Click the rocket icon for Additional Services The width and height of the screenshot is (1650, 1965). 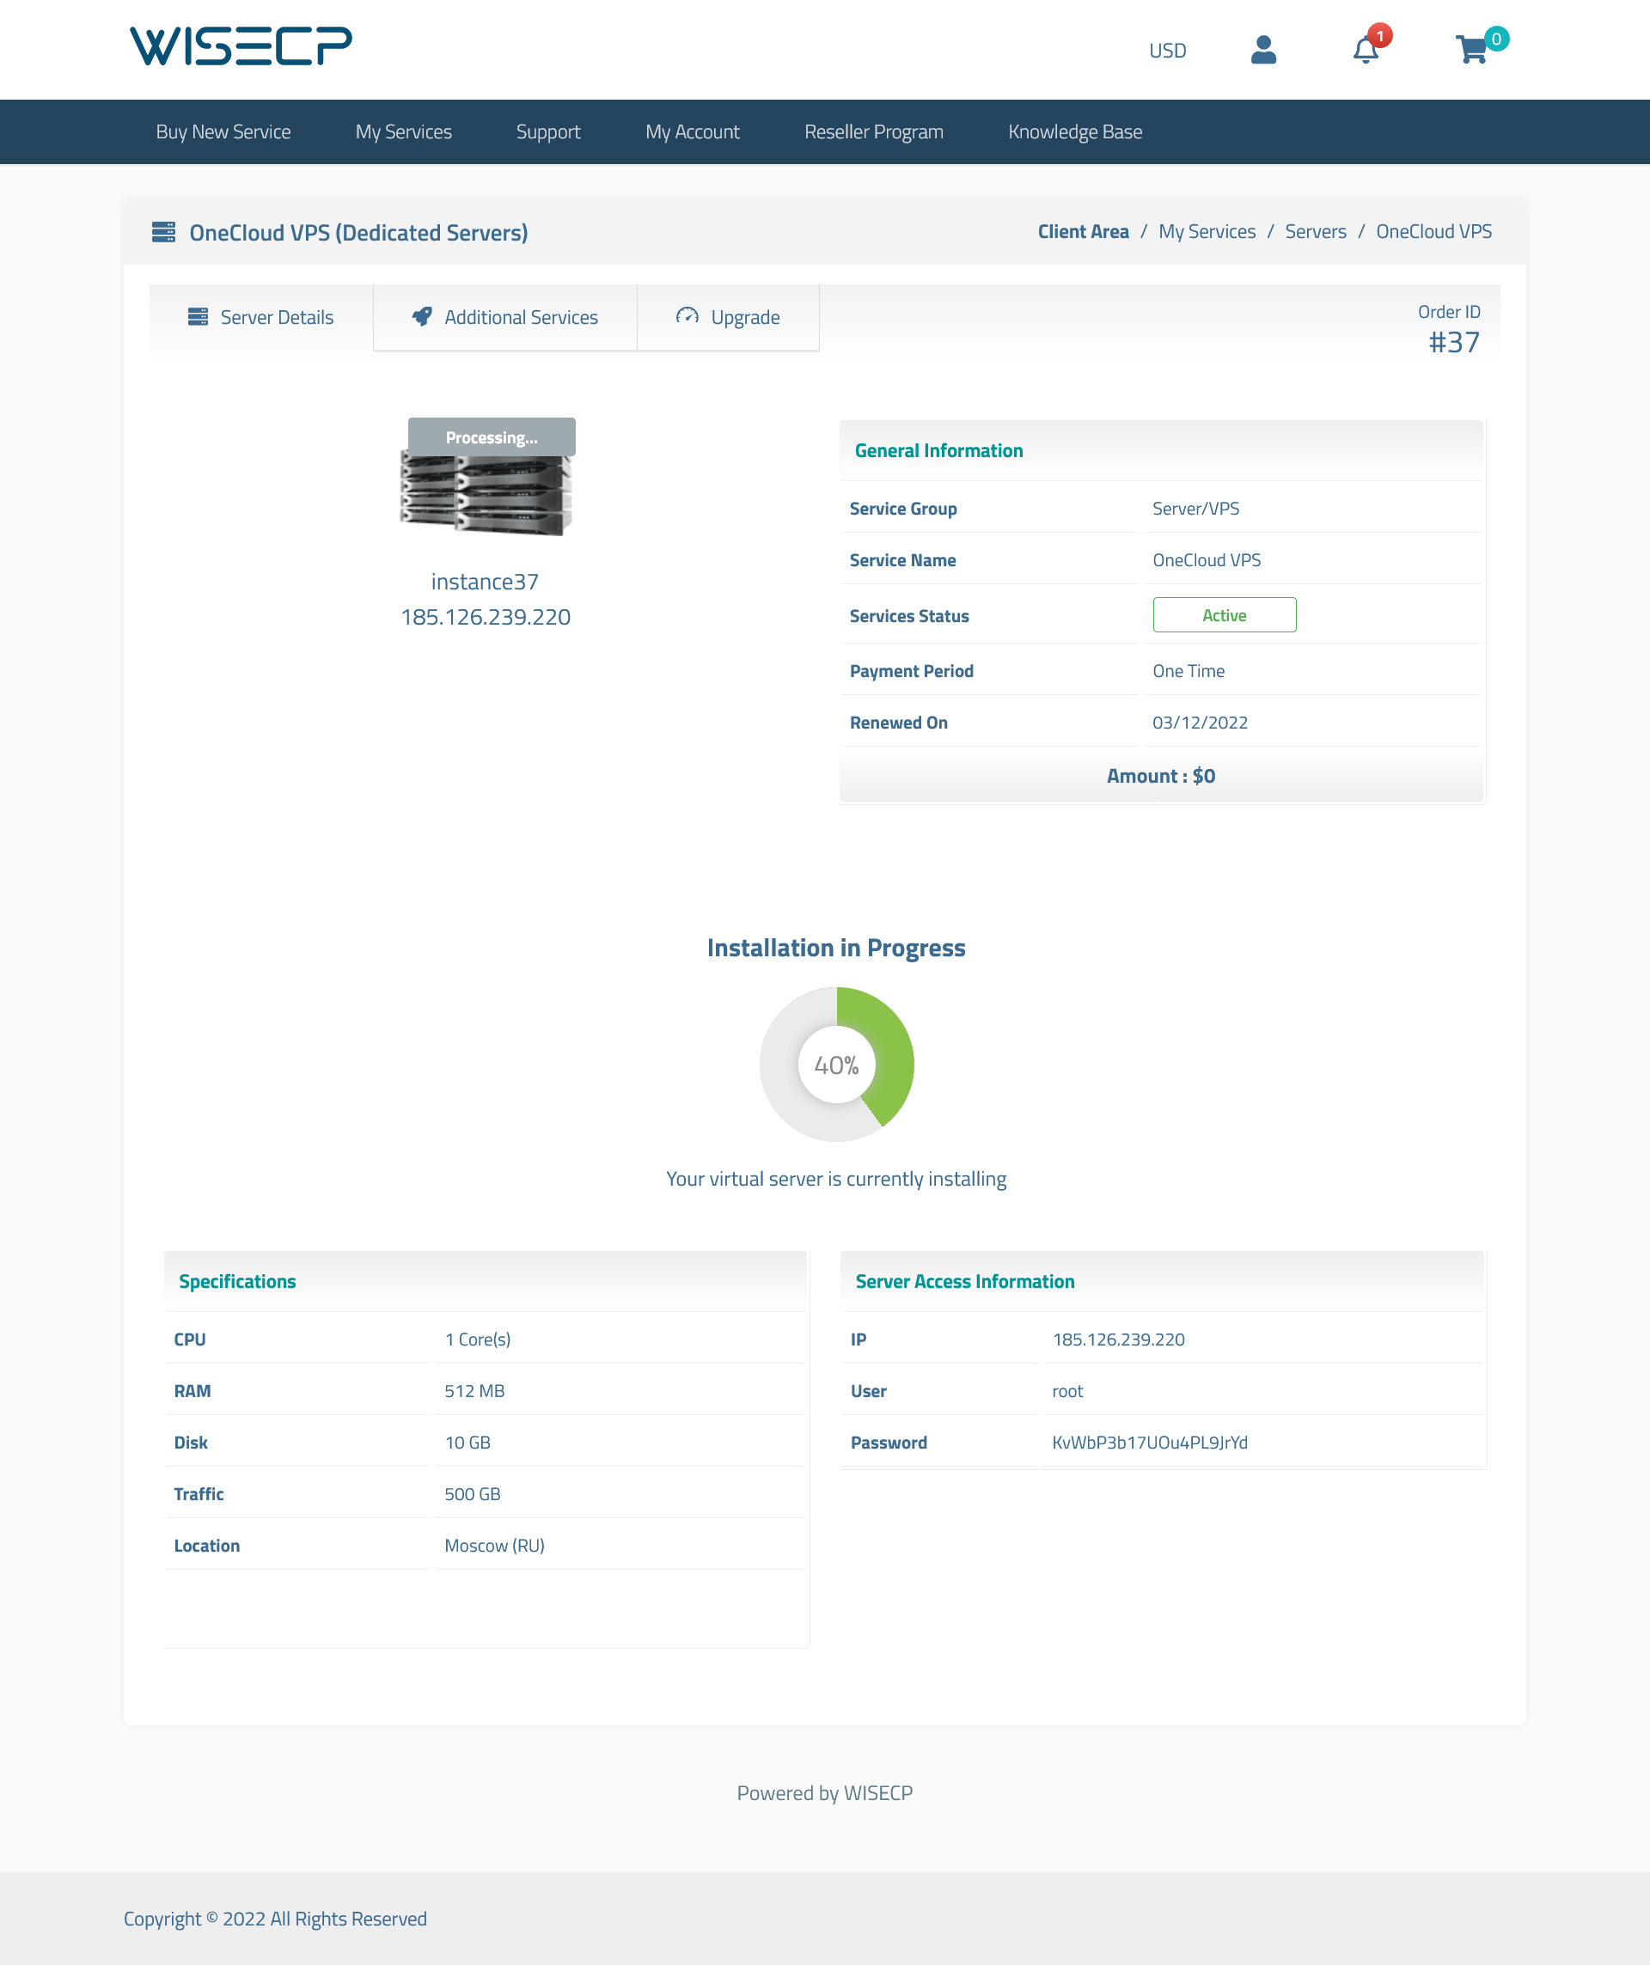coord(422,317)
